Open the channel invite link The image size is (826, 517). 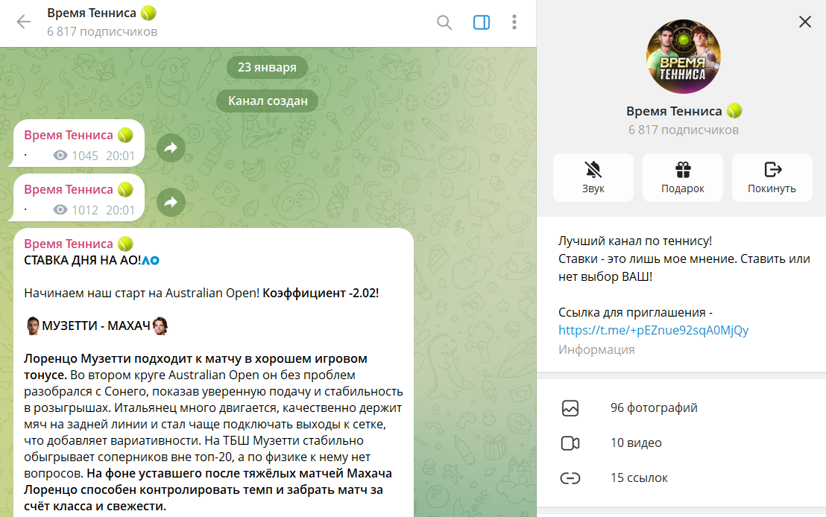[x=653, y=330]
